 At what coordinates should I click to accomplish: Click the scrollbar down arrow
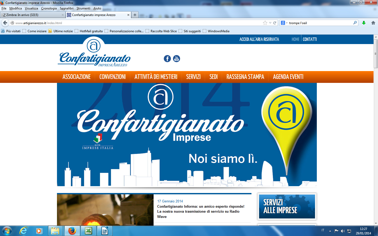click(376, 223)
